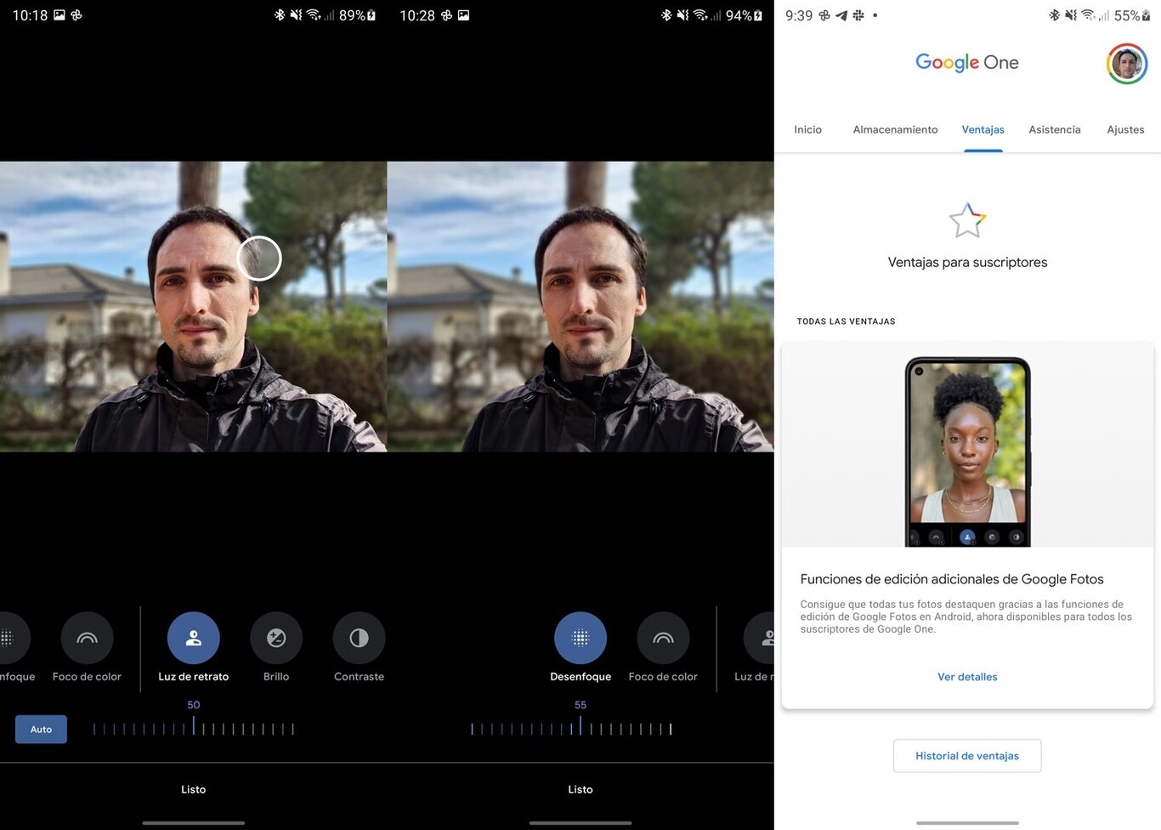Select the Desenfoque blur tool
Screen dimensions: 1161x830
coord(580,637)
